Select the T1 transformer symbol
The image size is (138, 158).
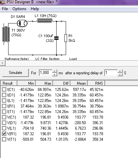[x=6, y=34]
